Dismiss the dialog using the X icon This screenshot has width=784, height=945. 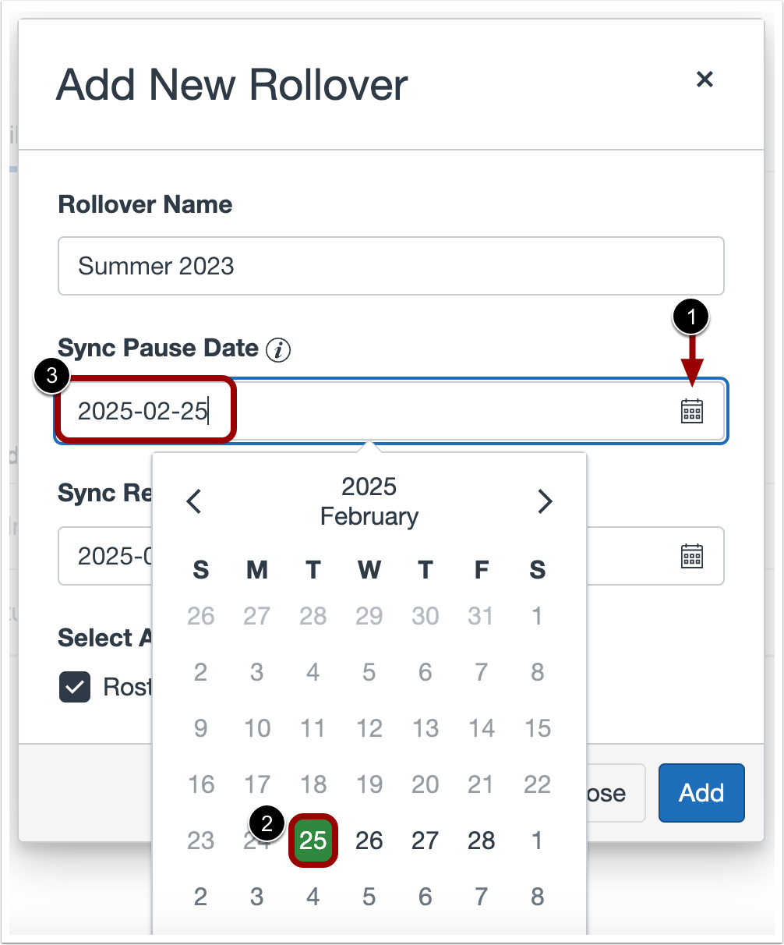[x=705, y=80]
